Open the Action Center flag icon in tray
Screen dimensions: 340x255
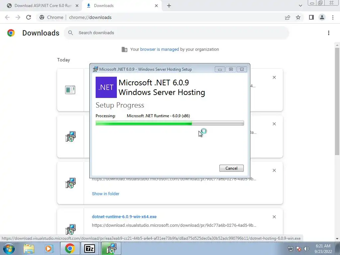pyautogui.click(x=298, y=249)
